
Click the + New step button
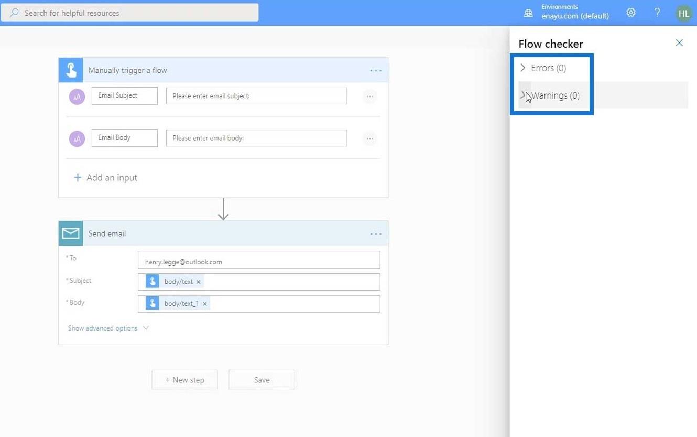(x=184, y=380)
